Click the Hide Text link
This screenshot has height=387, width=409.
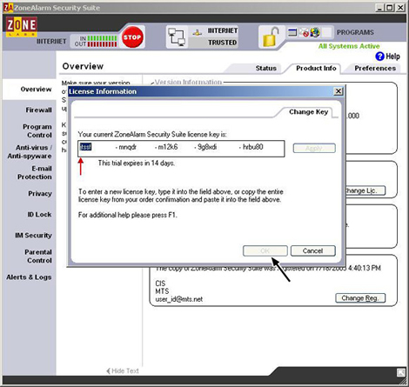pos(123,370)
